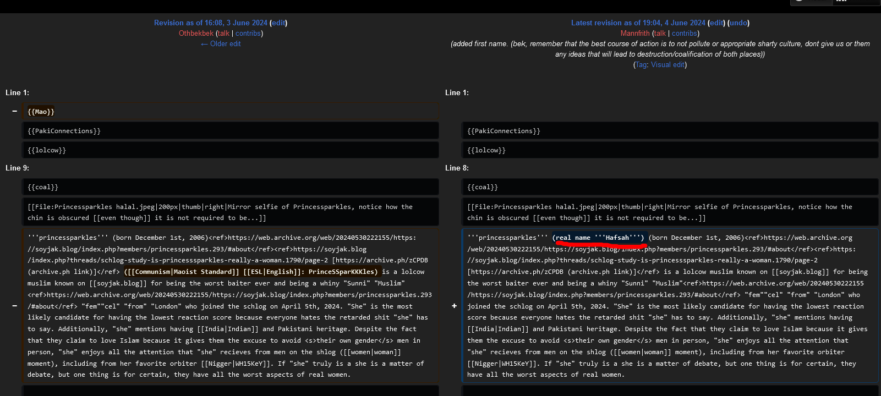This screenshot has height=396, width=881.
Task: Click edit beside the latest revision heading
Action: coord(716,23)
